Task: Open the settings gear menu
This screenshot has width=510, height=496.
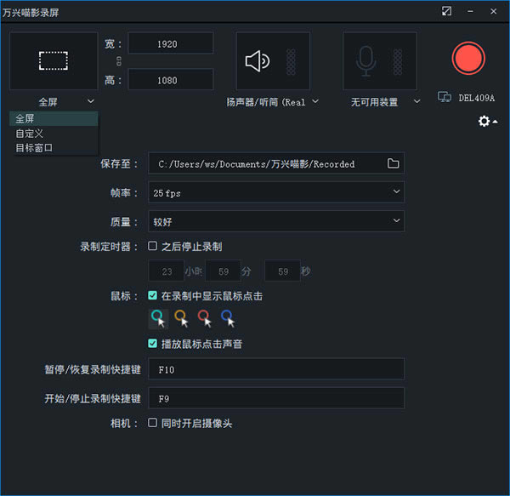Action: tap(486, 122)
